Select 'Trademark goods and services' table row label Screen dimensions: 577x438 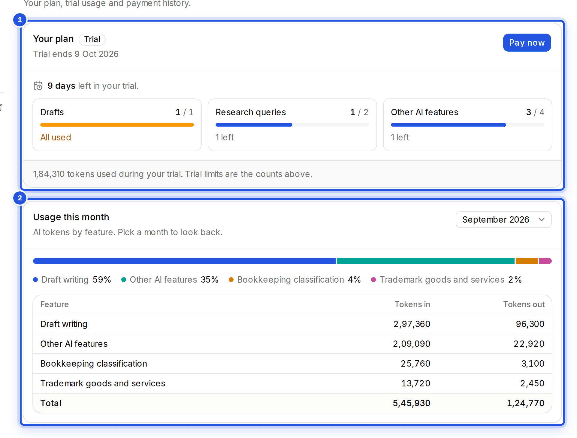pyautogui.click(x=103, y=383)
